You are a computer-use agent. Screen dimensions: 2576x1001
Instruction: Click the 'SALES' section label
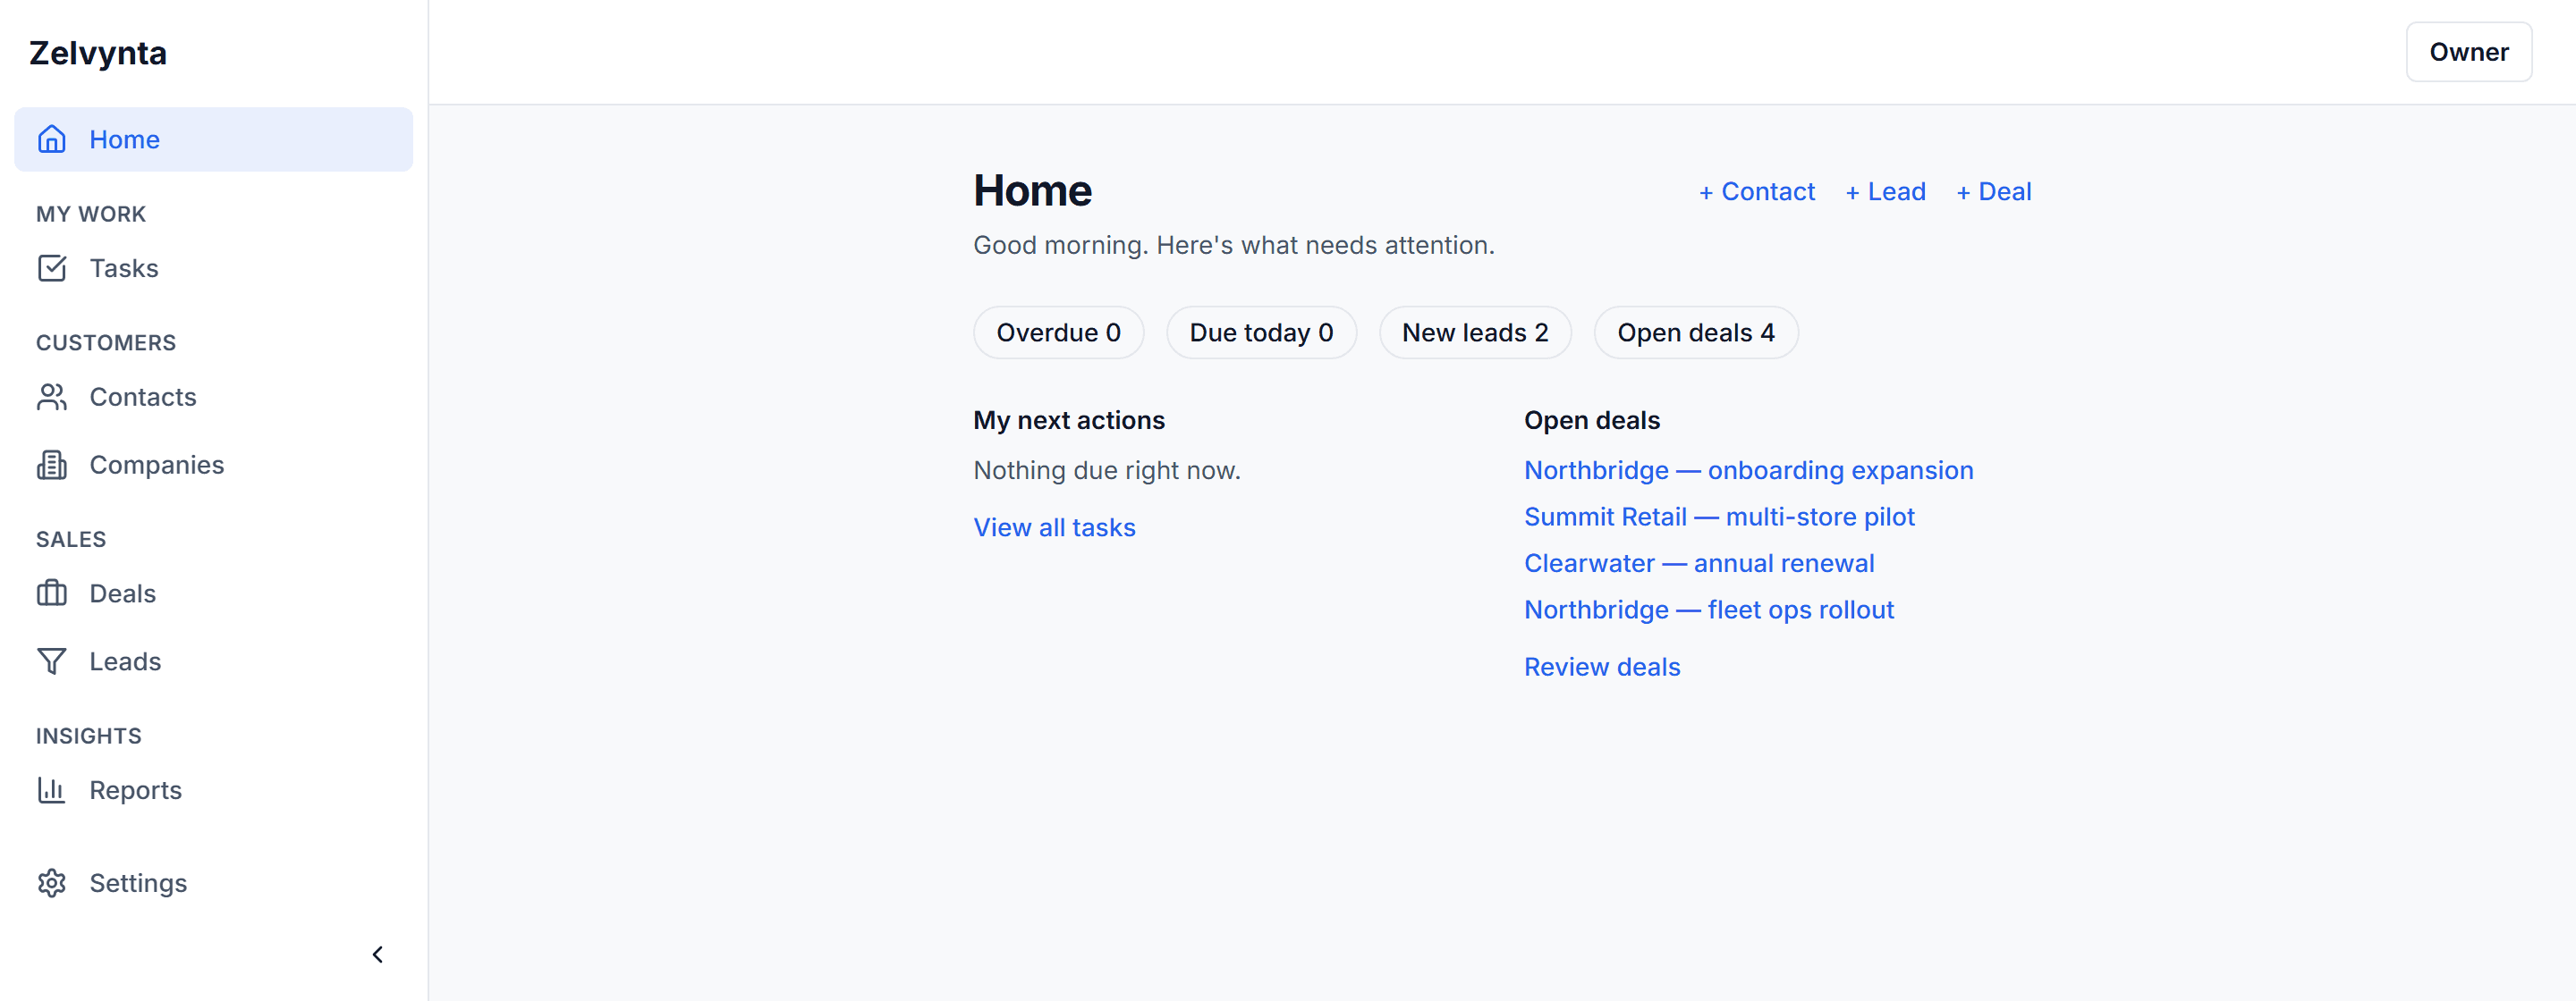point(71,540)
